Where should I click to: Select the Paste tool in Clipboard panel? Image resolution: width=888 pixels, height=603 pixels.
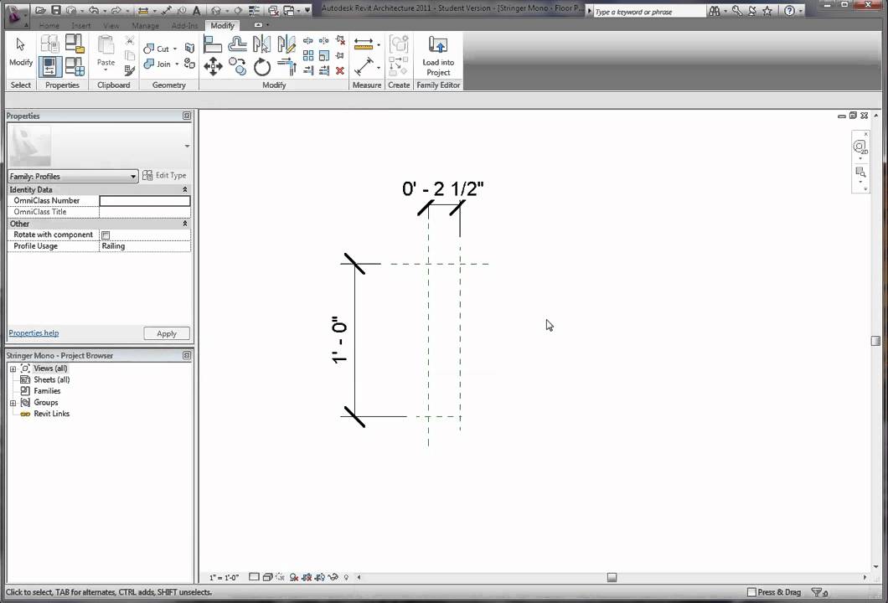pyautogui.click(x=106, y=54)
